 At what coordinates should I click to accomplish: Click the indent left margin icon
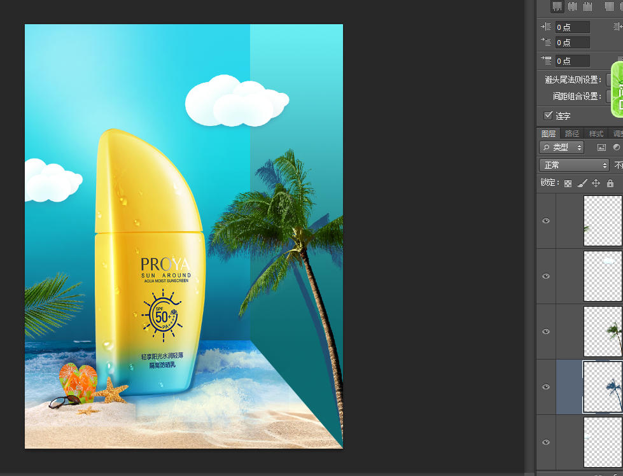coord(546,27)
